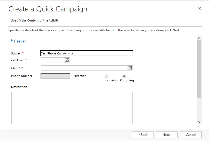Click the Phone Number field
Screen dimensions: 209x141
click(56, 76)
